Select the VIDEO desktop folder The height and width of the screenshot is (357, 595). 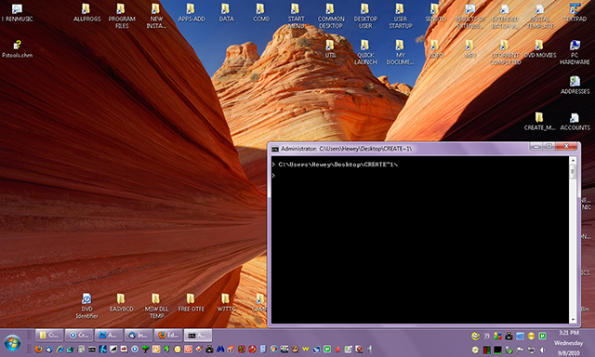[435, 48]
